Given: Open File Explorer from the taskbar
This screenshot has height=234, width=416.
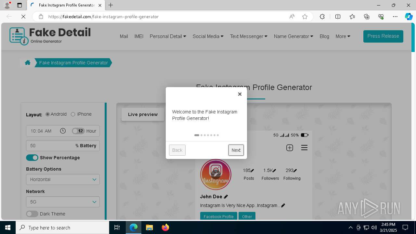Looking at the screenshot, I should (x=149, y=227).
